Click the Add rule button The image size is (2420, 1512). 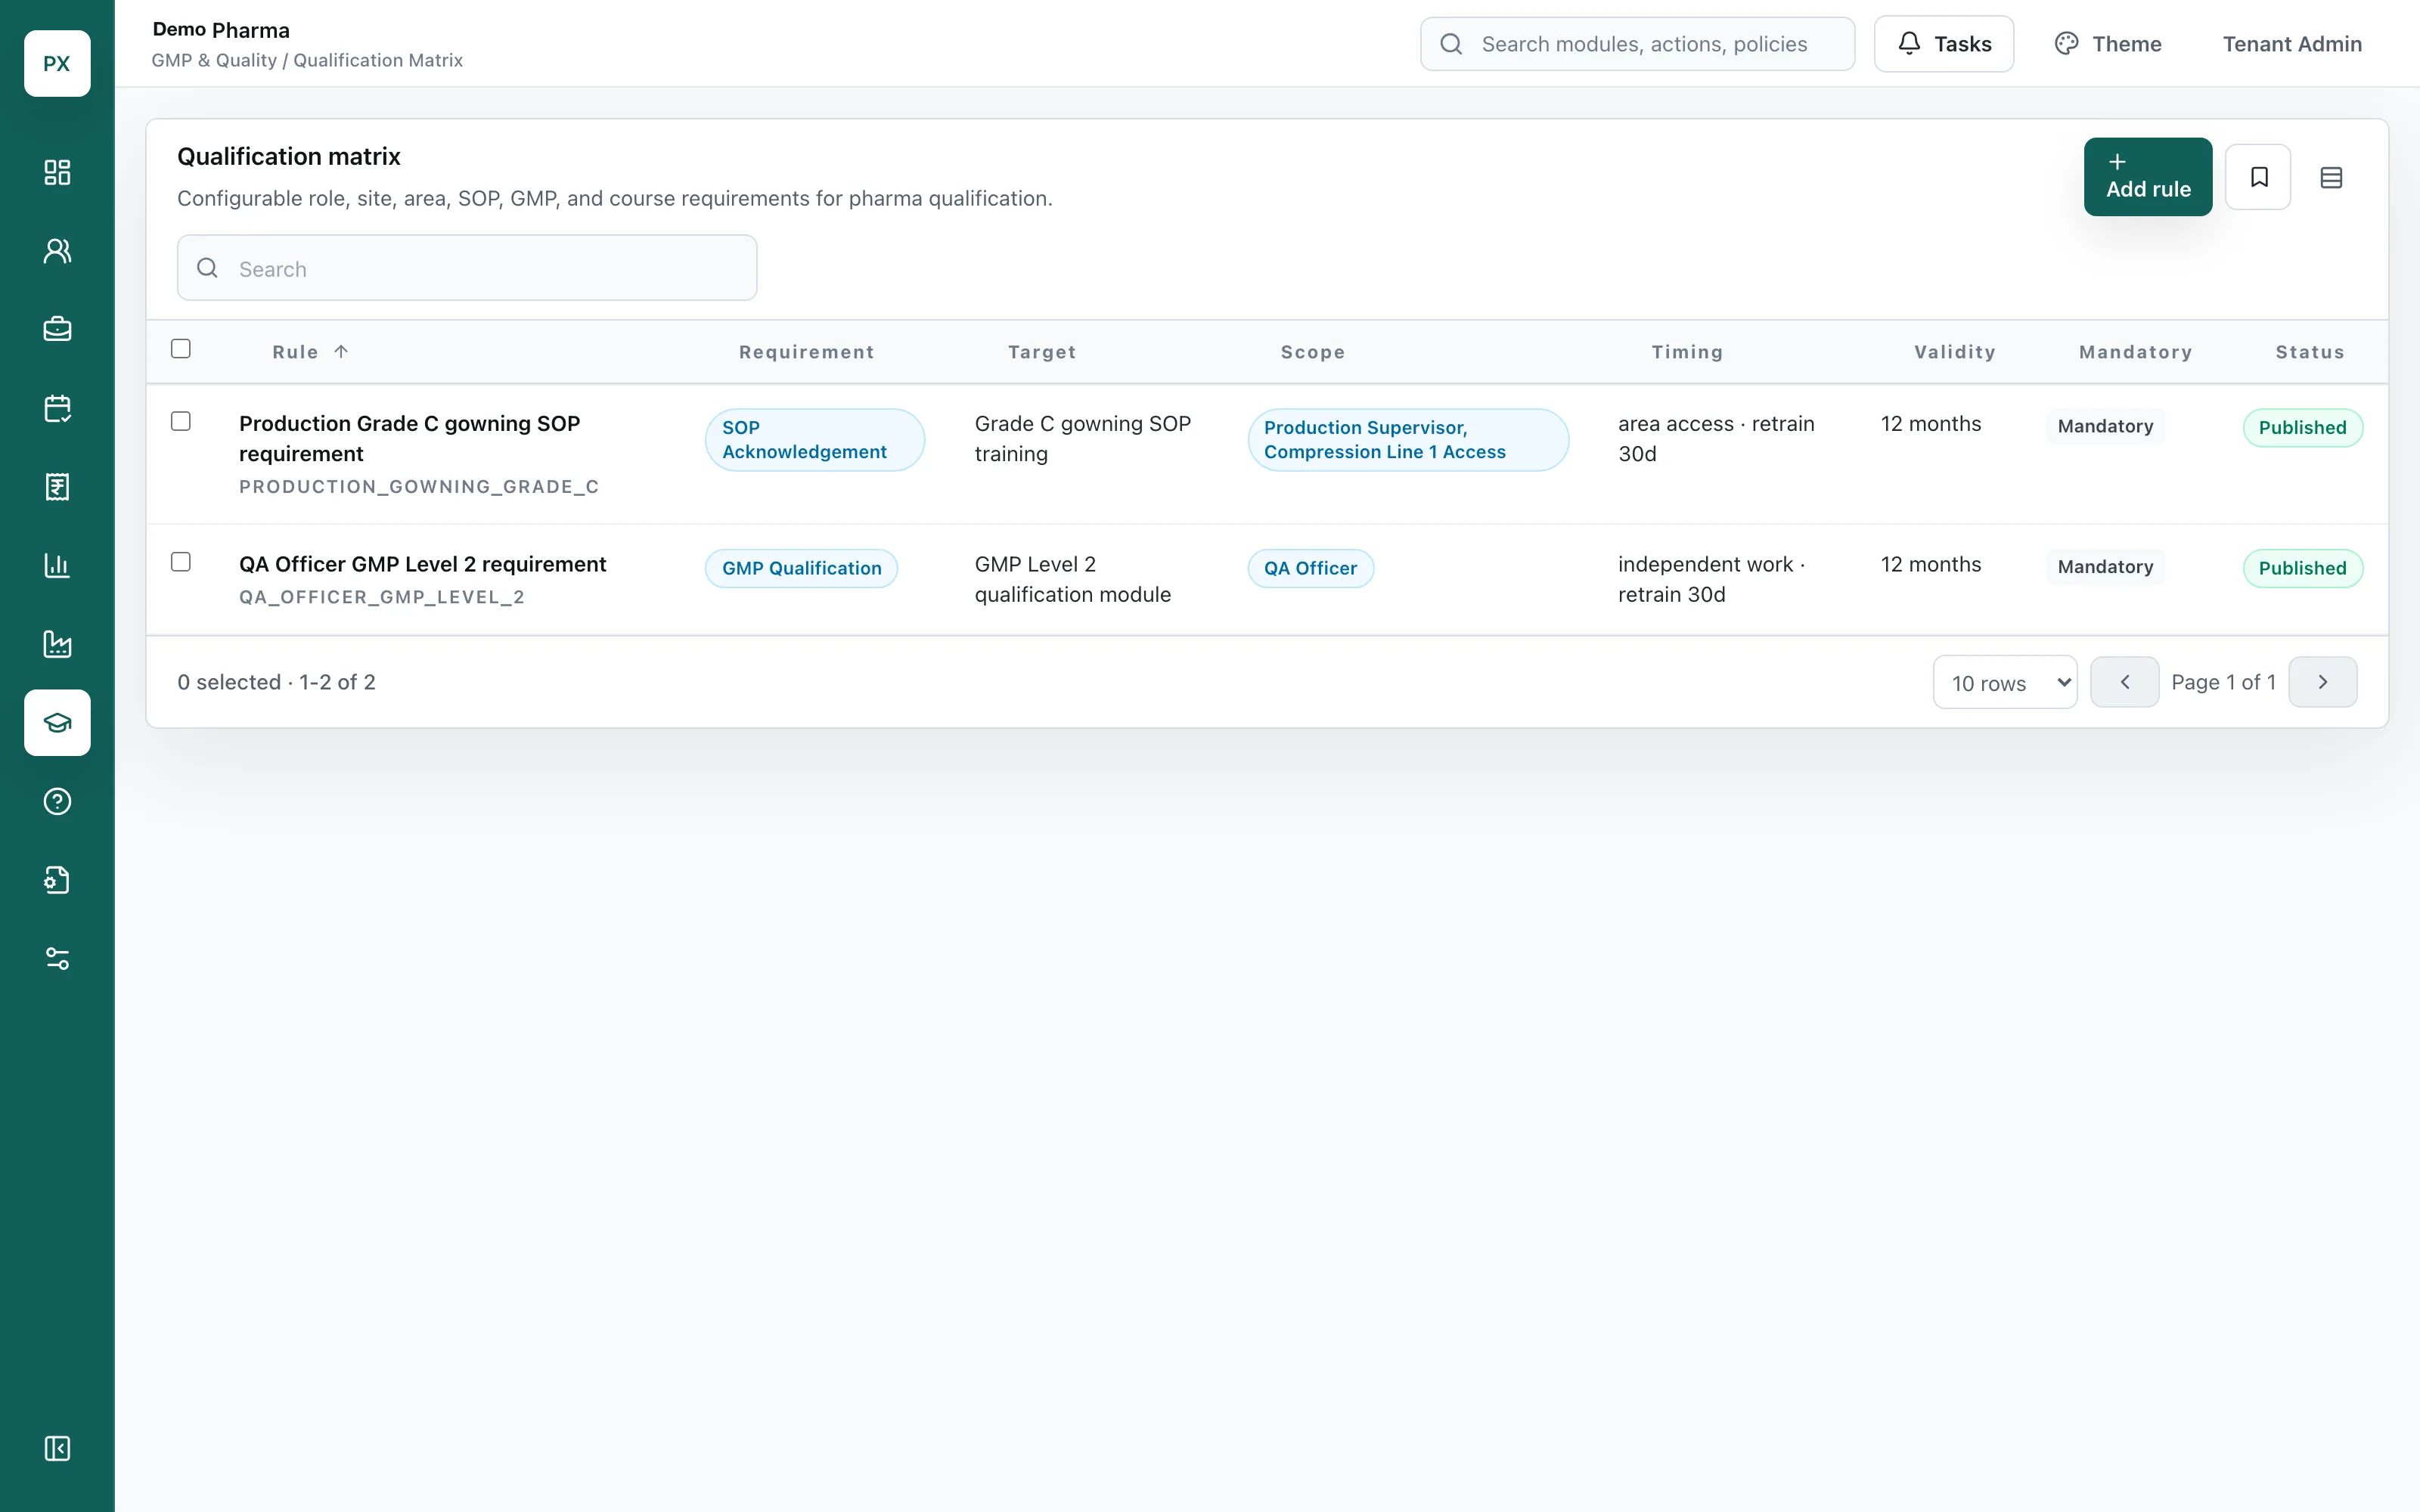tap(2147, 177)
